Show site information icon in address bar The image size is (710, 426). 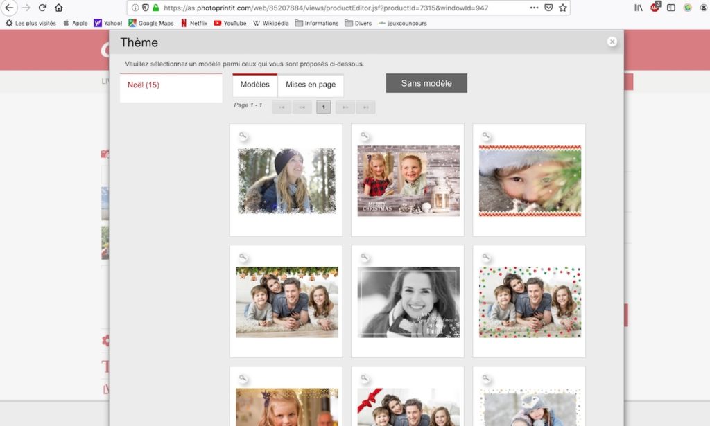pyautogui.click(x=135, y=8)
